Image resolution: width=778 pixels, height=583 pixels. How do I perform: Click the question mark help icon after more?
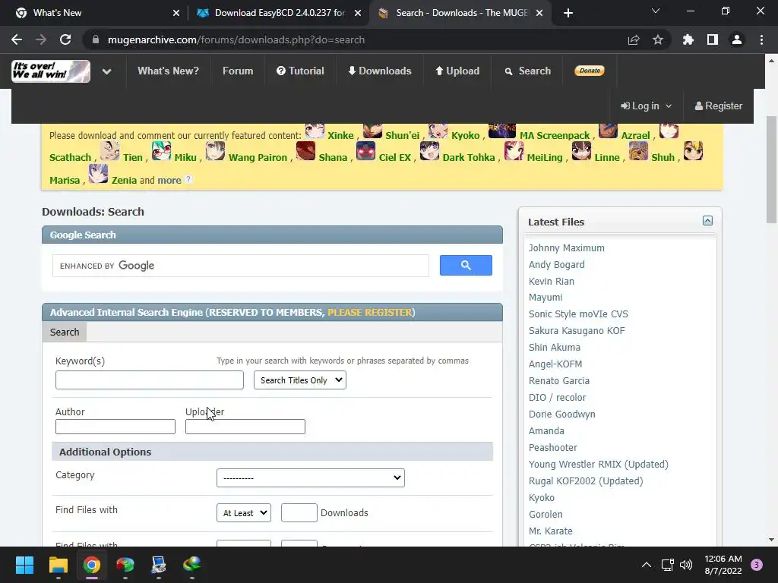[x=188, y=179]
